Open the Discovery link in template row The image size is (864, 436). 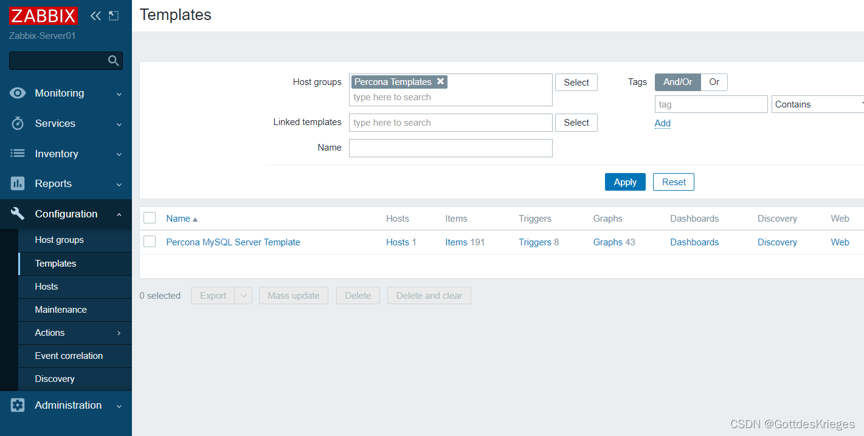click(x=777, y=242)
